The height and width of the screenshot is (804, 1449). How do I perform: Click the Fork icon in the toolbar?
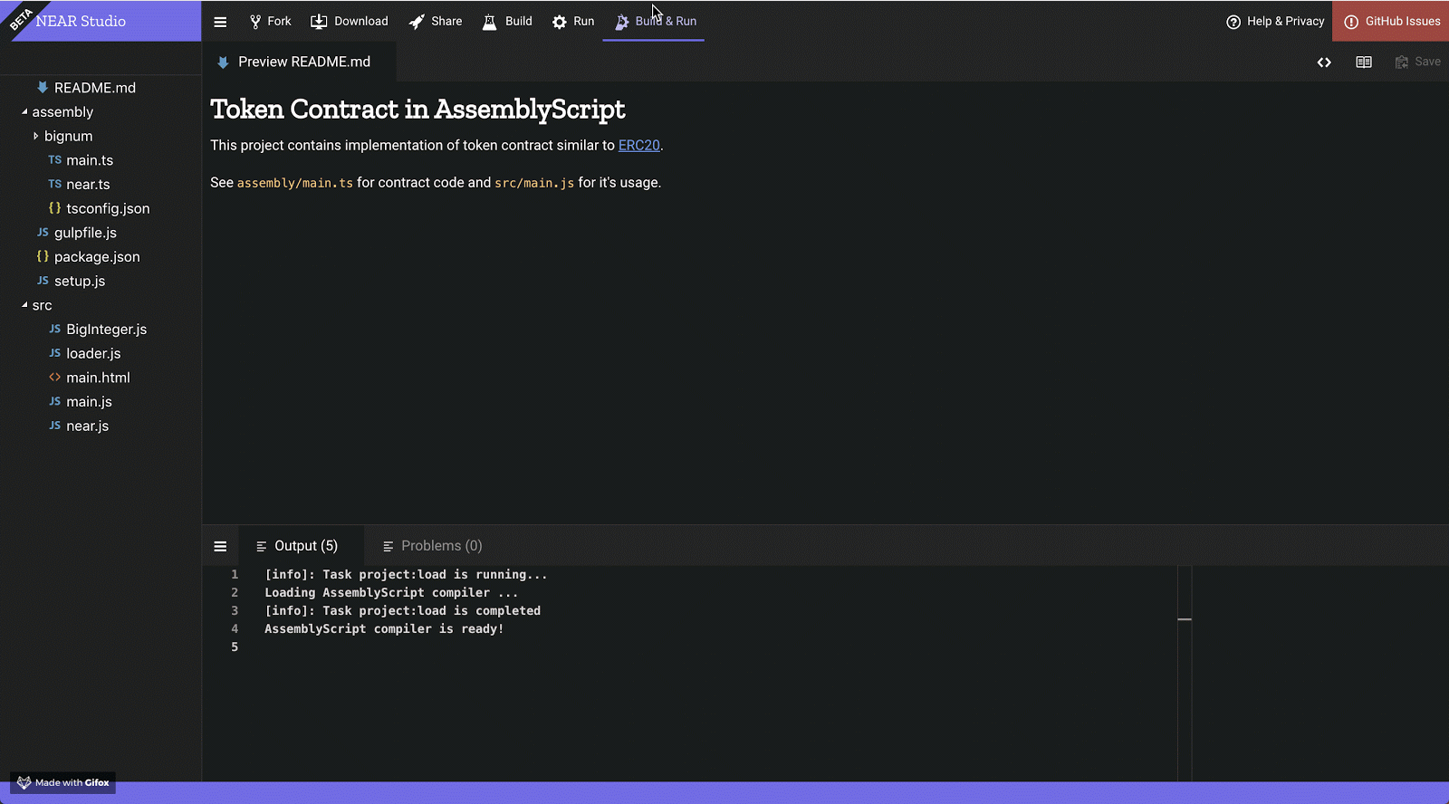(x=255, y=22)
